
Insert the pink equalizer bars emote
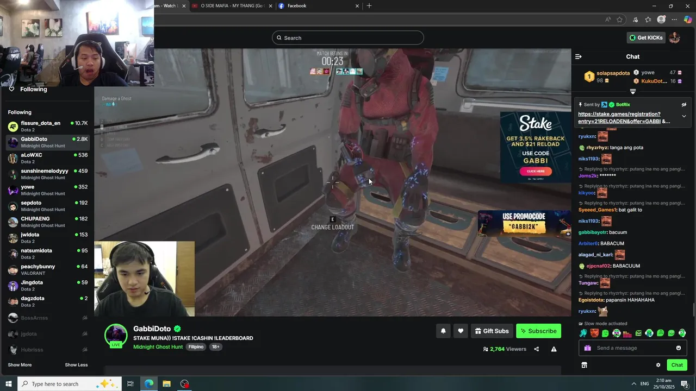627,333
